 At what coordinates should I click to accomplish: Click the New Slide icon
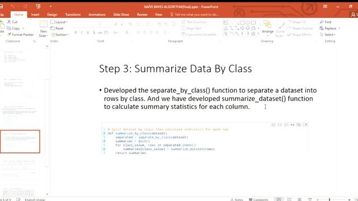[44, 24]
